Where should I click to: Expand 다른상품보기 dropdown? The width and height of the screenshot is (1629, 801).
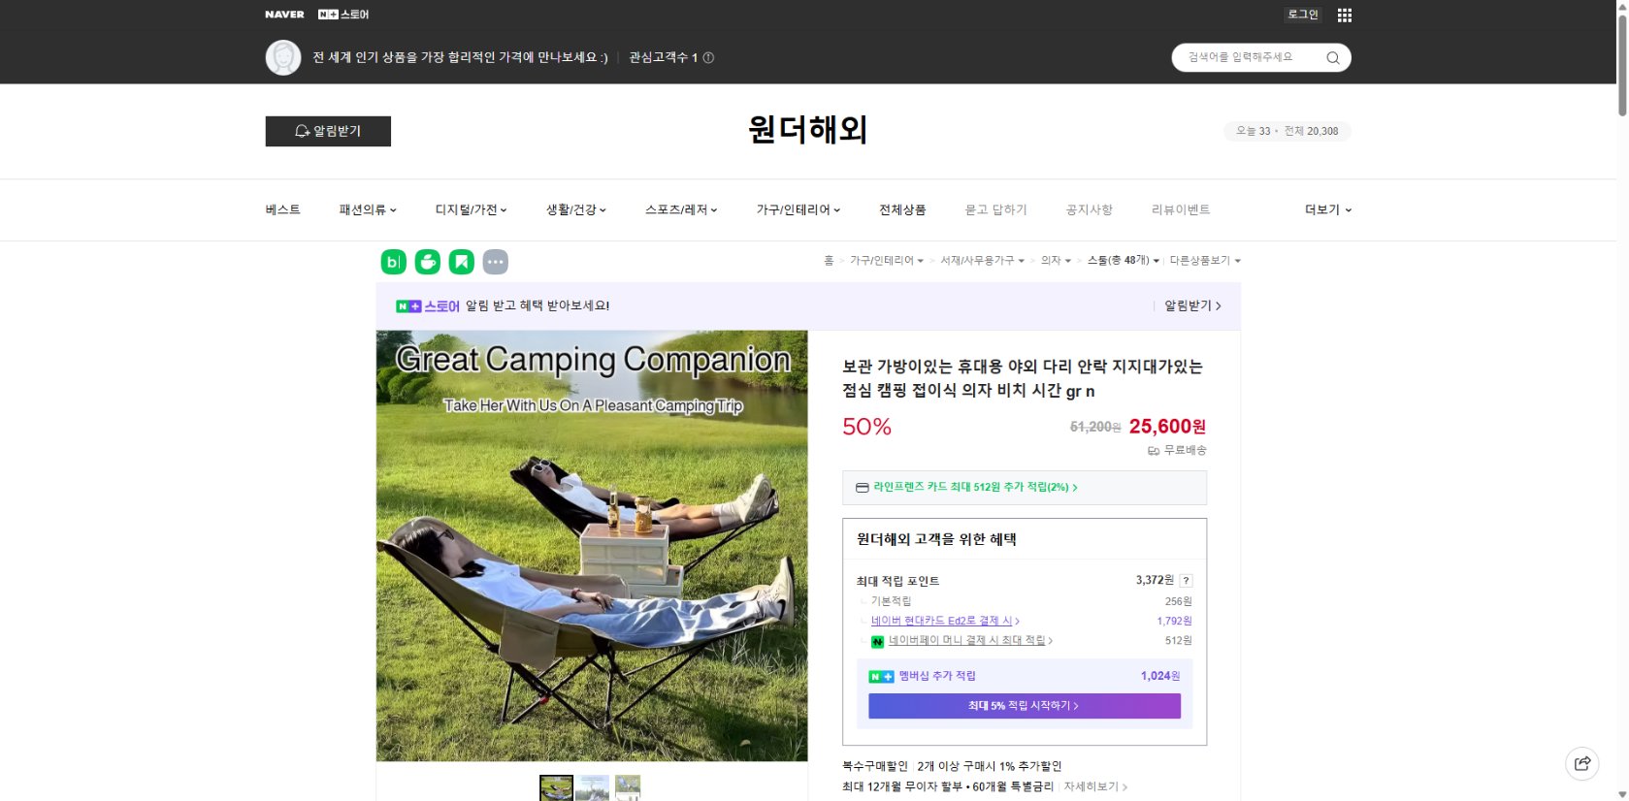click(1205, 261)
